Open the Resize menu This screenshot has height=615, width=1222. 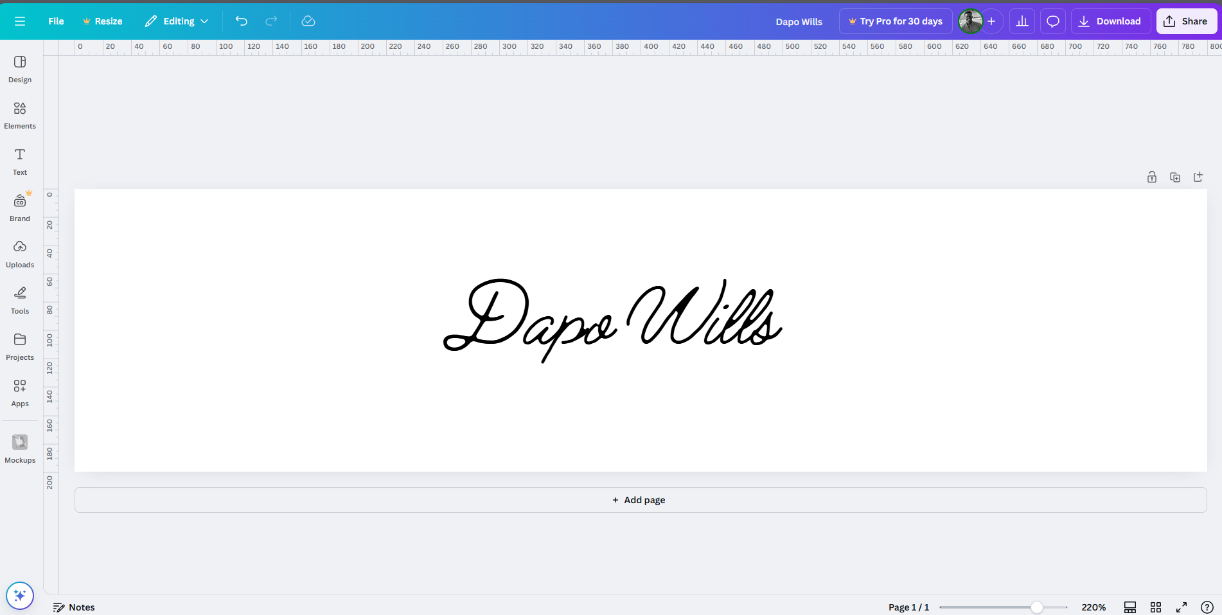(x=102, y=21)
